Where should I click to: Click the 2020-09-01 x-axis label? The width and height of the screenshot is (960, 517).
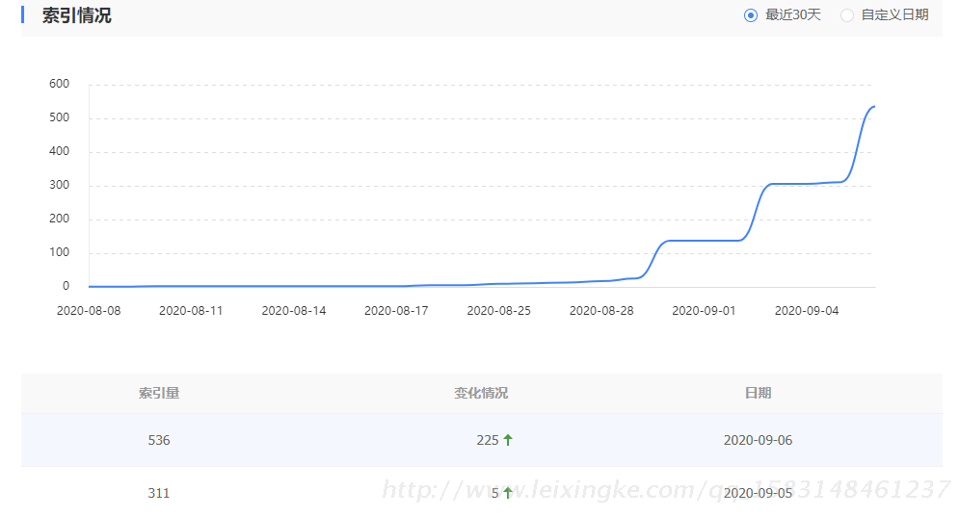[x=704, y=311]
